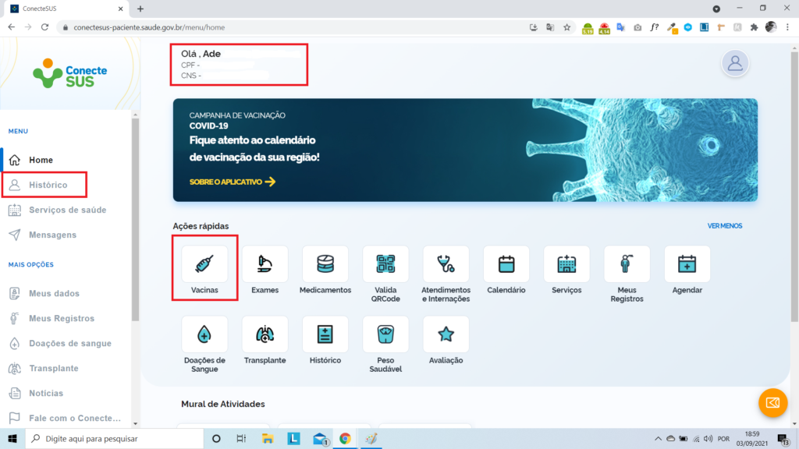Open Valida QRCode tool
This screenshot has width=799, height=449.
pos(385,264)
